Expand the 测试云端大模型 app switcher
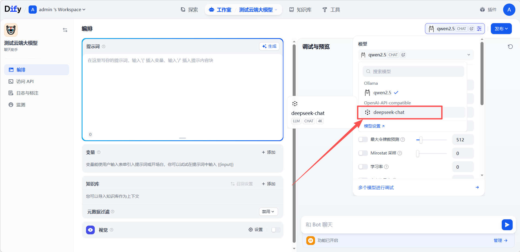 coord(258,10)
